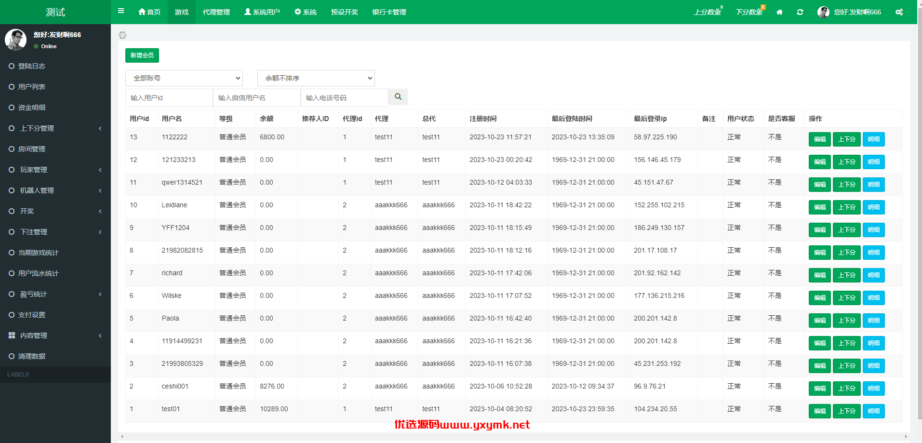Expand 机器人管理 sidebar submenu

click(55, 190)
